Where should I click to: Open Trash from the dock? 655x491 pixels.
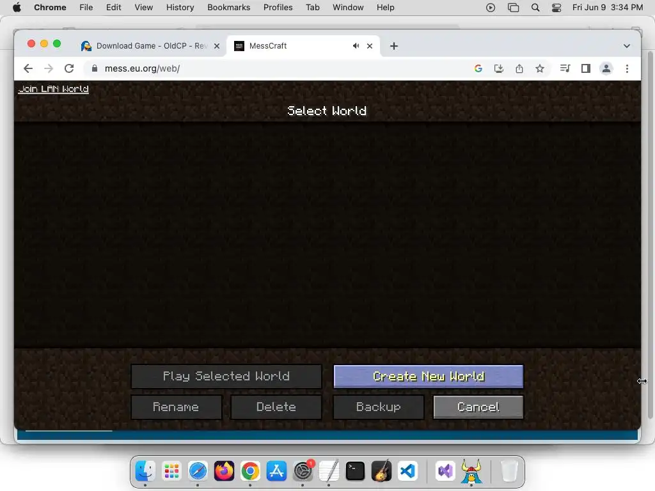(509, 471)
